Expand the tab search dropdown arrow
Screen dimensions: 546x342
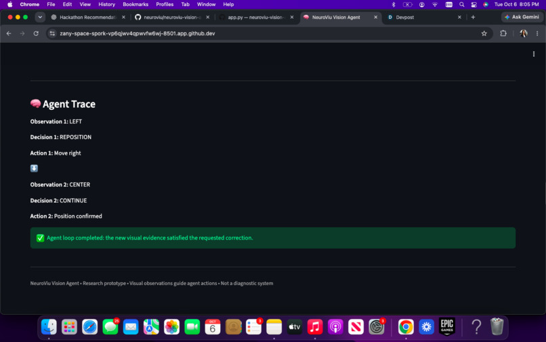click(x=40, y=17)
